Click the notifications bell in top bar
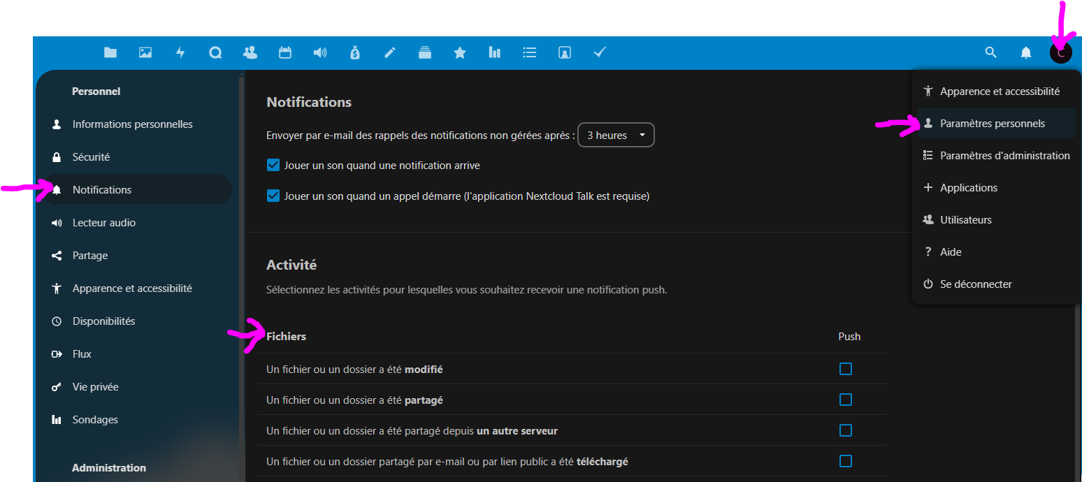 point(1026,52)
